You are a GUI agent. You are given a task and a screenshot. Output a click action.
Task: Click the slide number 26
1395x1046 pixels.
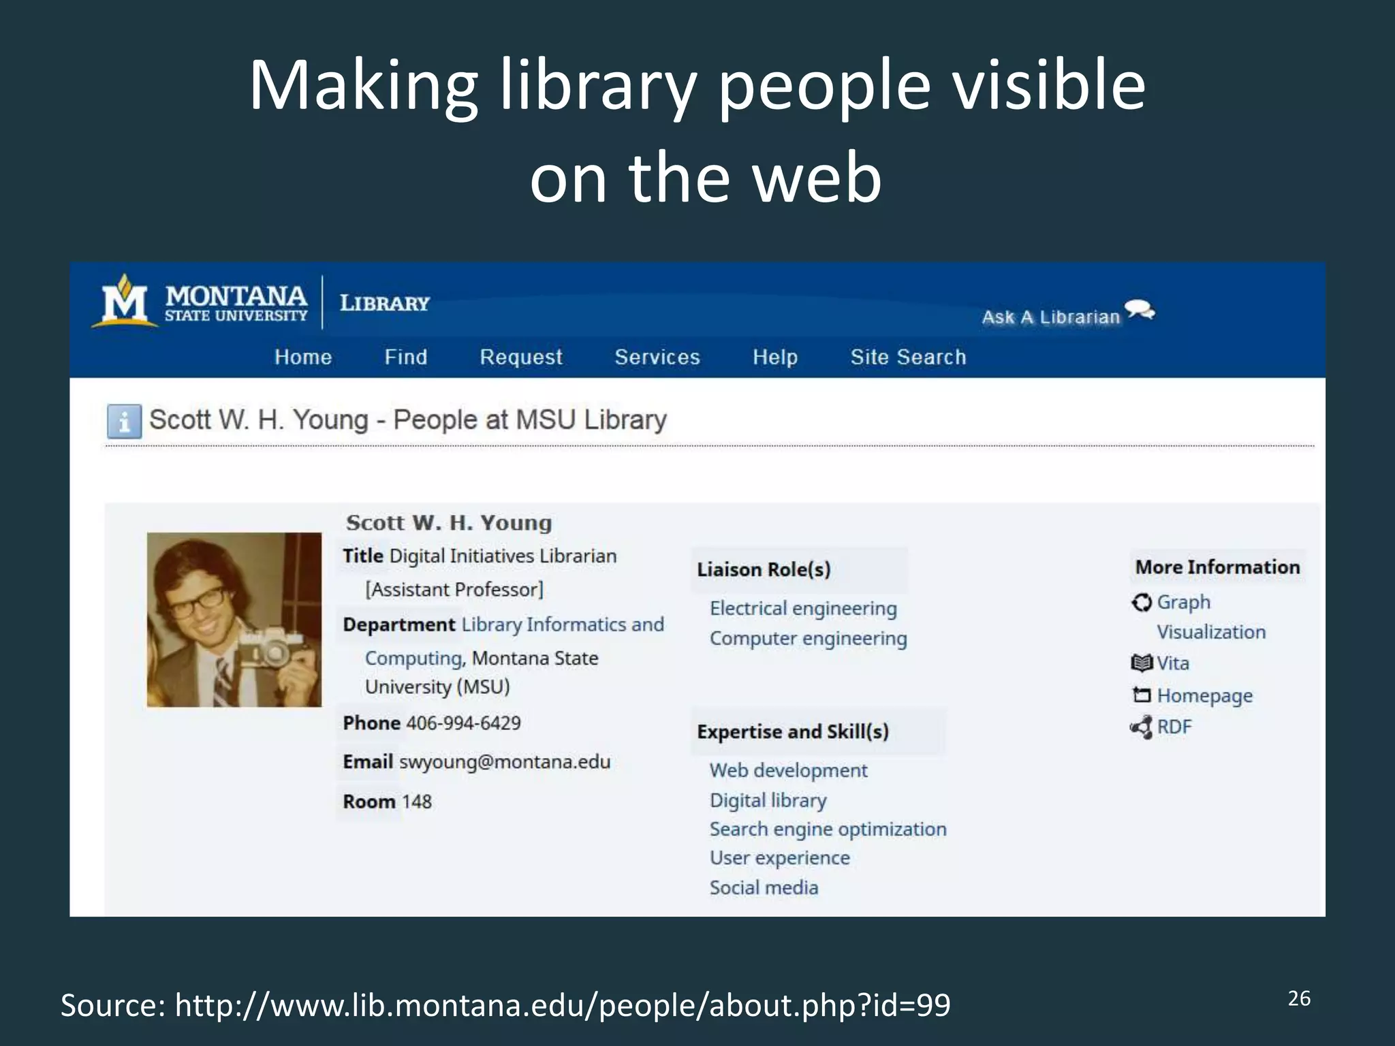(x=1299, y=998)
